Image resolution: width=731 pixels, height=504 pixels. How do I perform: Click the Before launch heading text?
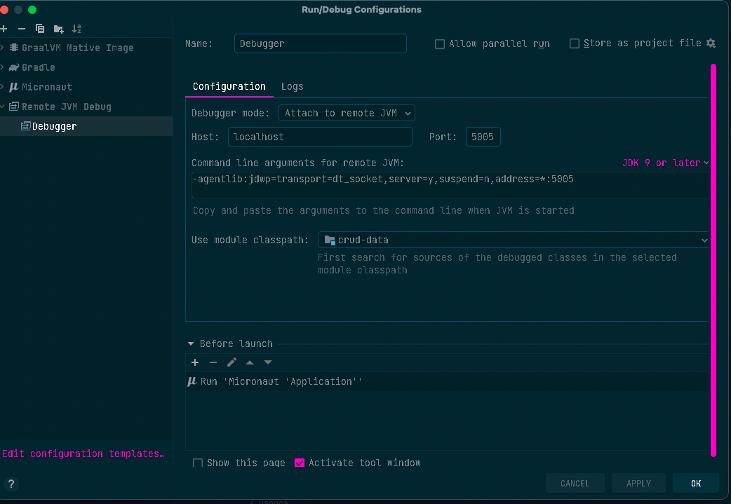click(236, 343)
